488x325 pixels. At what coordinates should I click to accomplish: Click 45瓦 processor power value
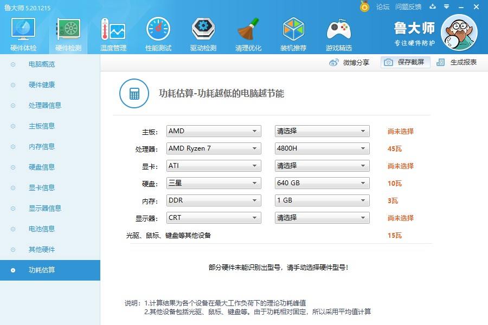click(395, 148)
